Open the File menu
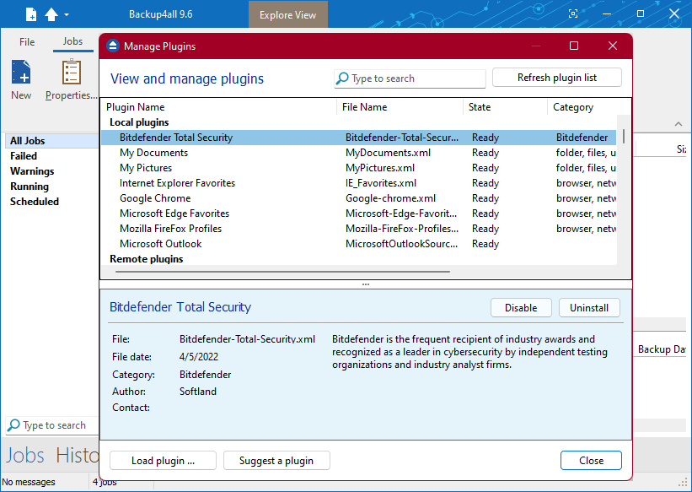This screenshot has width=692, height=492. (x=27, y=41)
